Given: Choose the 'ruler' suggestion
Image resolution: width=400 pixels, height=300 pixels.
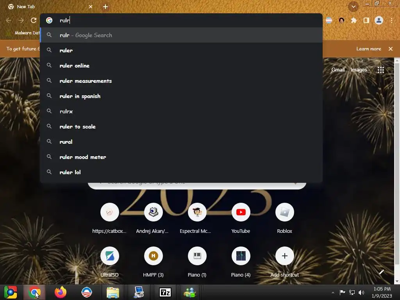Looking at the screenshot, I should 181,50.
